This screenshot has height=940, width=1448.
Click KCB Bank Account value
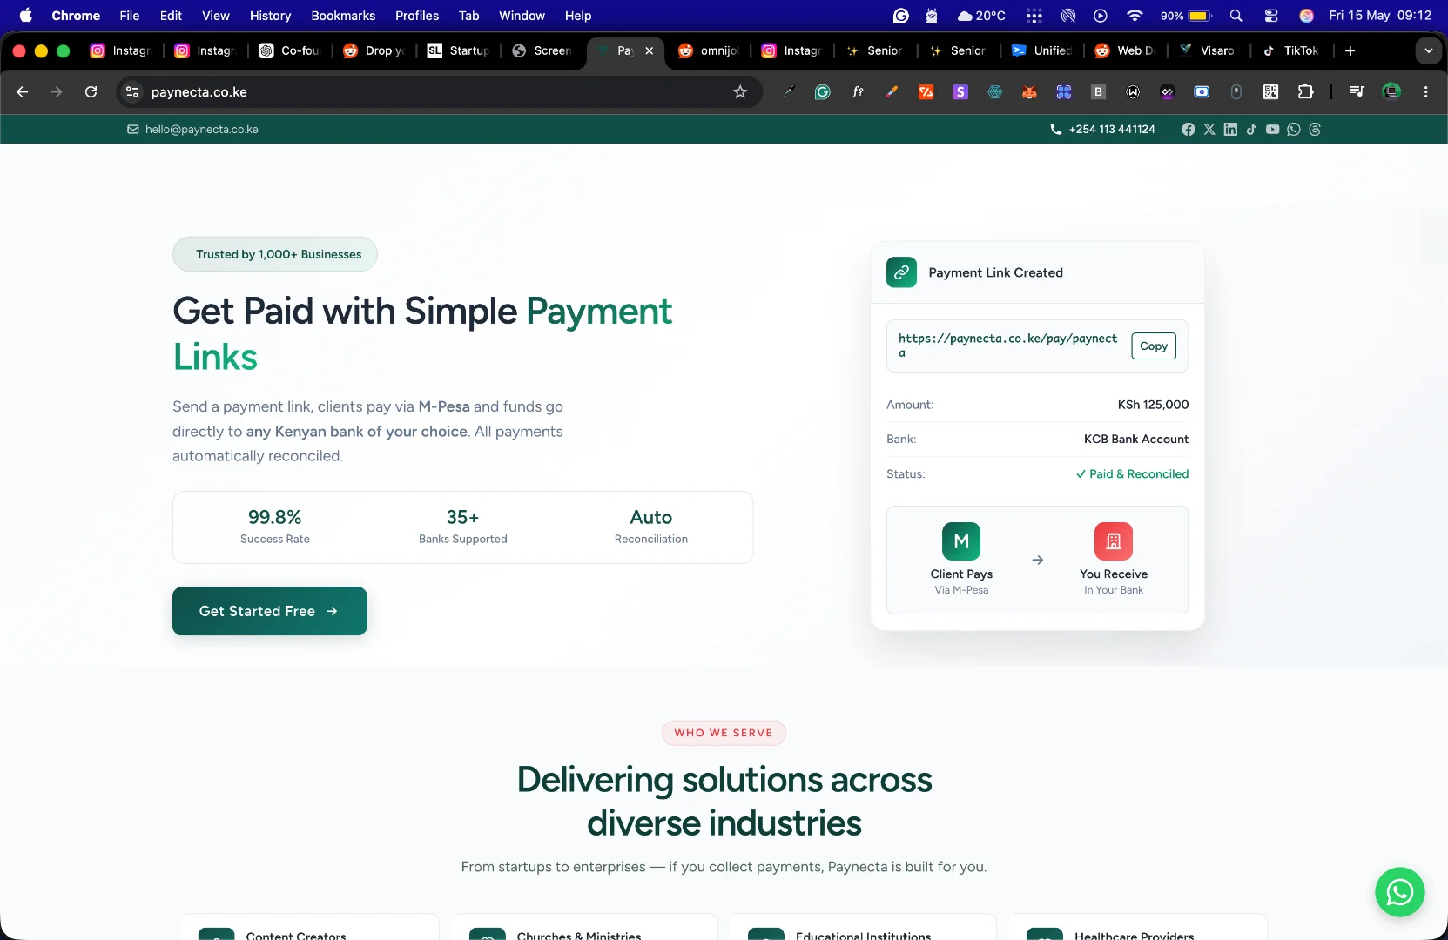click(1136, 439)
